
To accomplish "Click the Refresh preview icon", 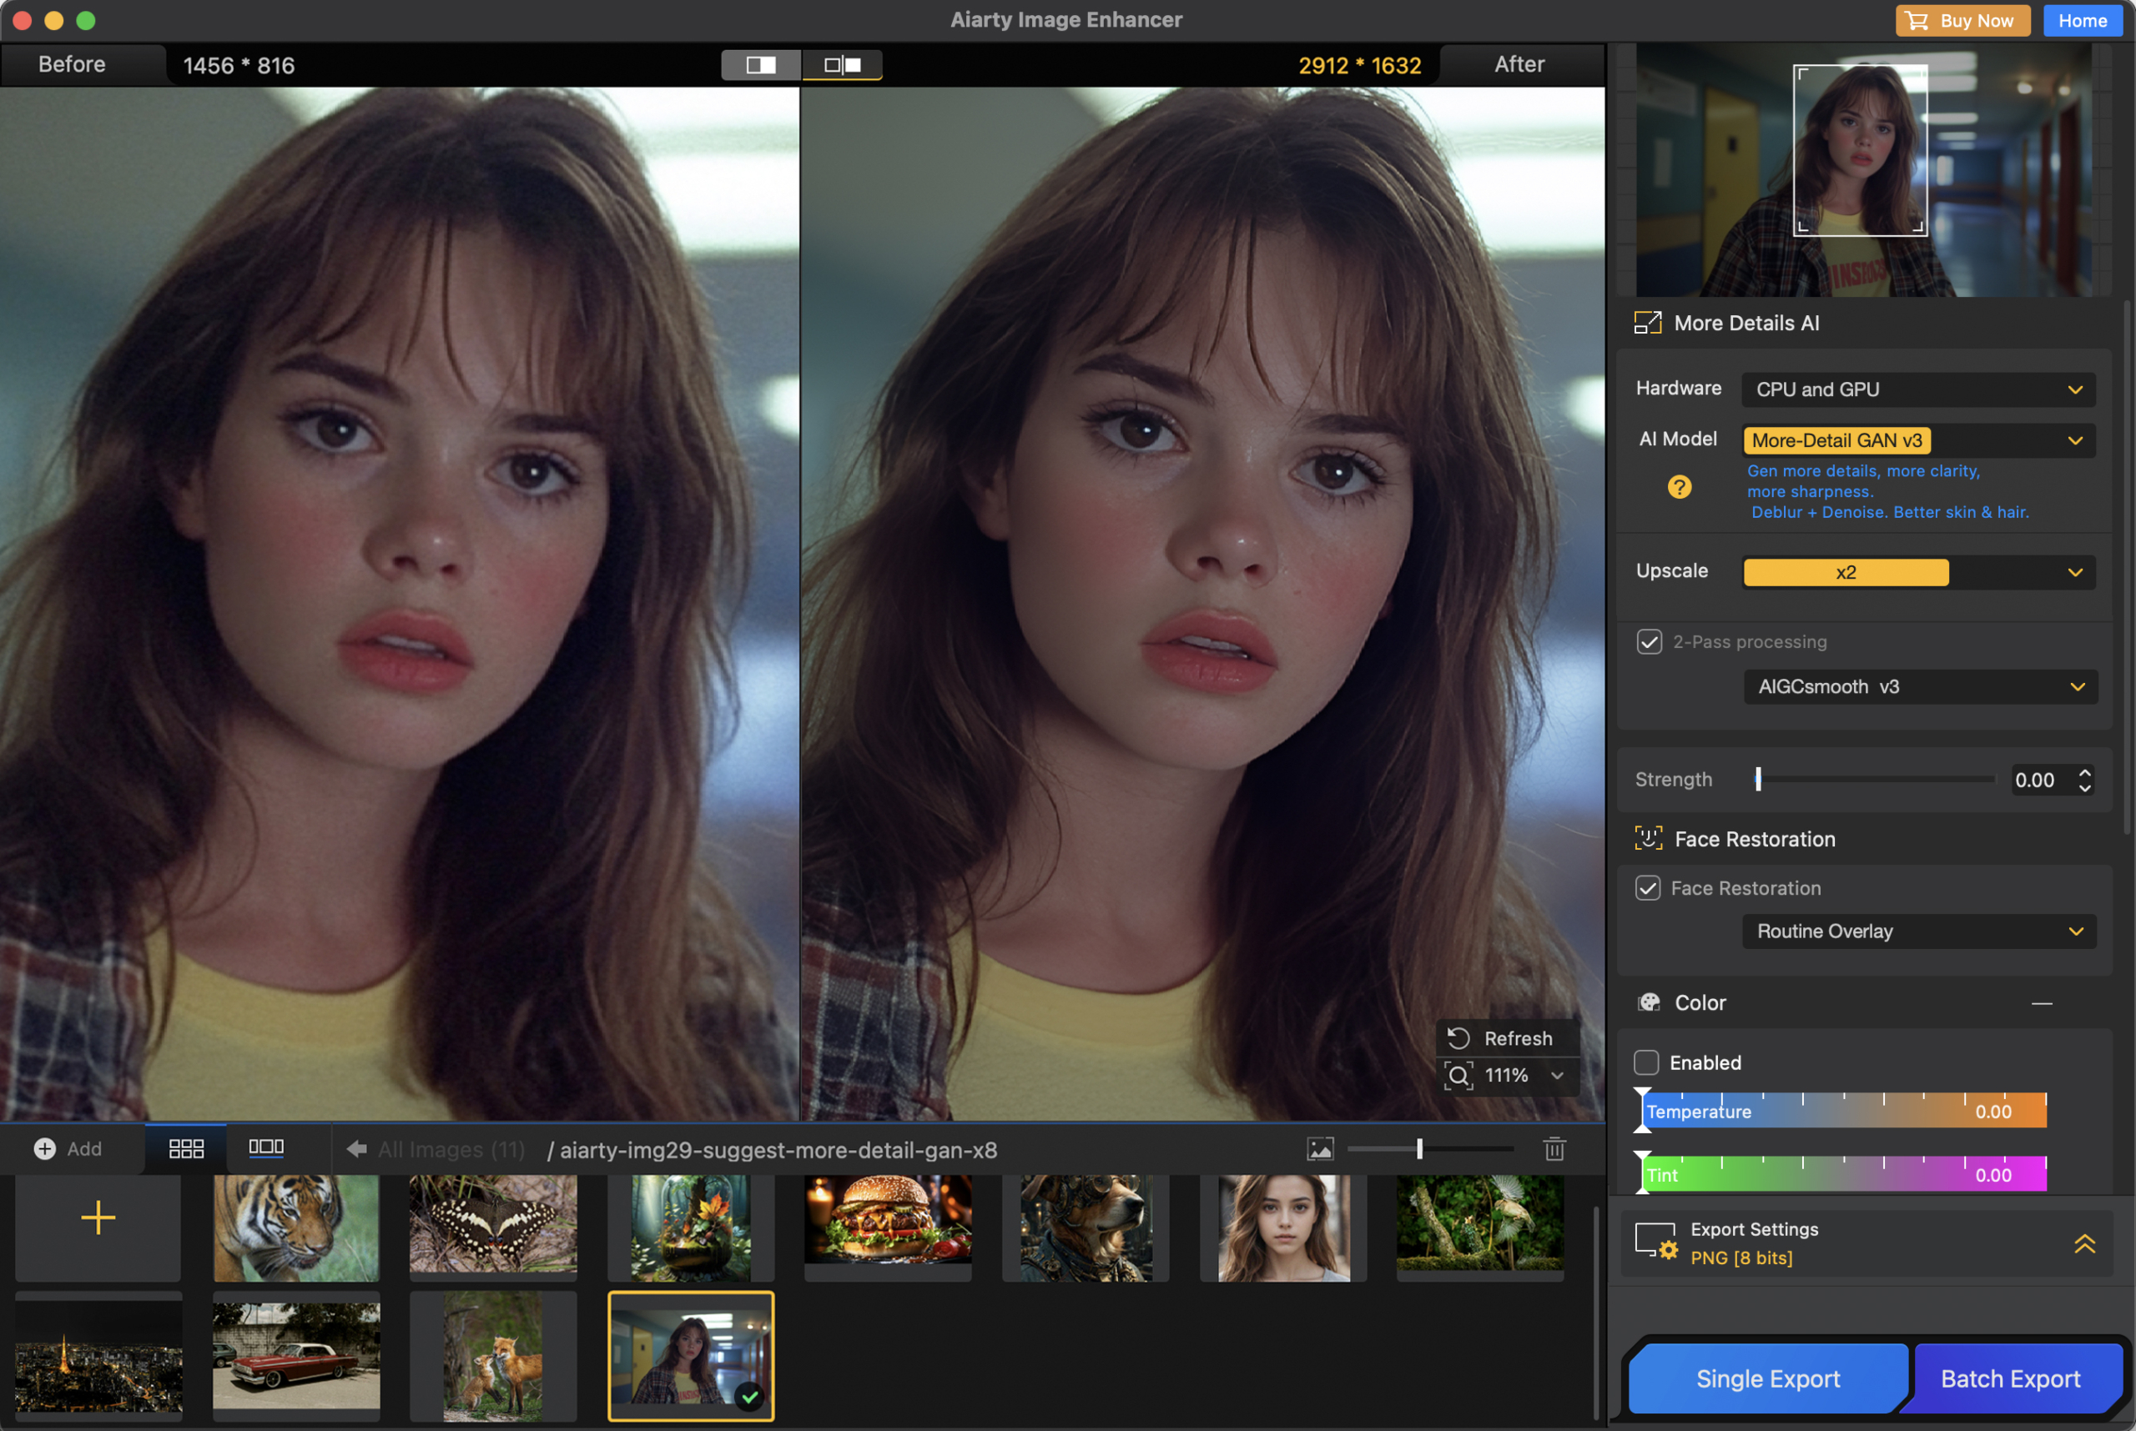I will 1458,1037.
